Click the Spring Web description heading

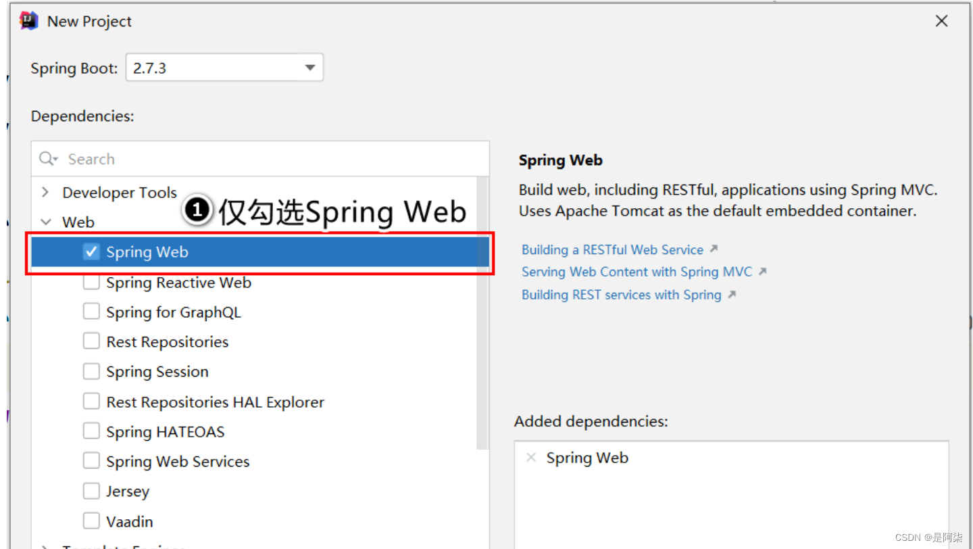click(x=561, y=160)
